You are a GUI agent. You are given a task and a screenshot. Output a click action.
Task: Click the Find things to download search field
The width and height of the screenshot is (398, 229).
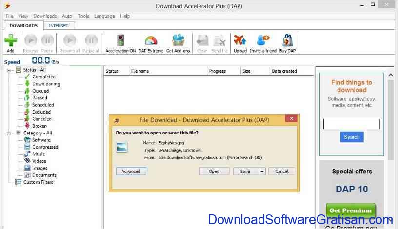tap(352, 124)
